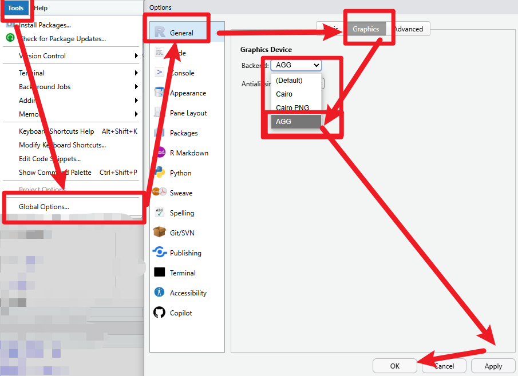Click the Cancel button
Screen dimensions: 518x376
point(444,366)
